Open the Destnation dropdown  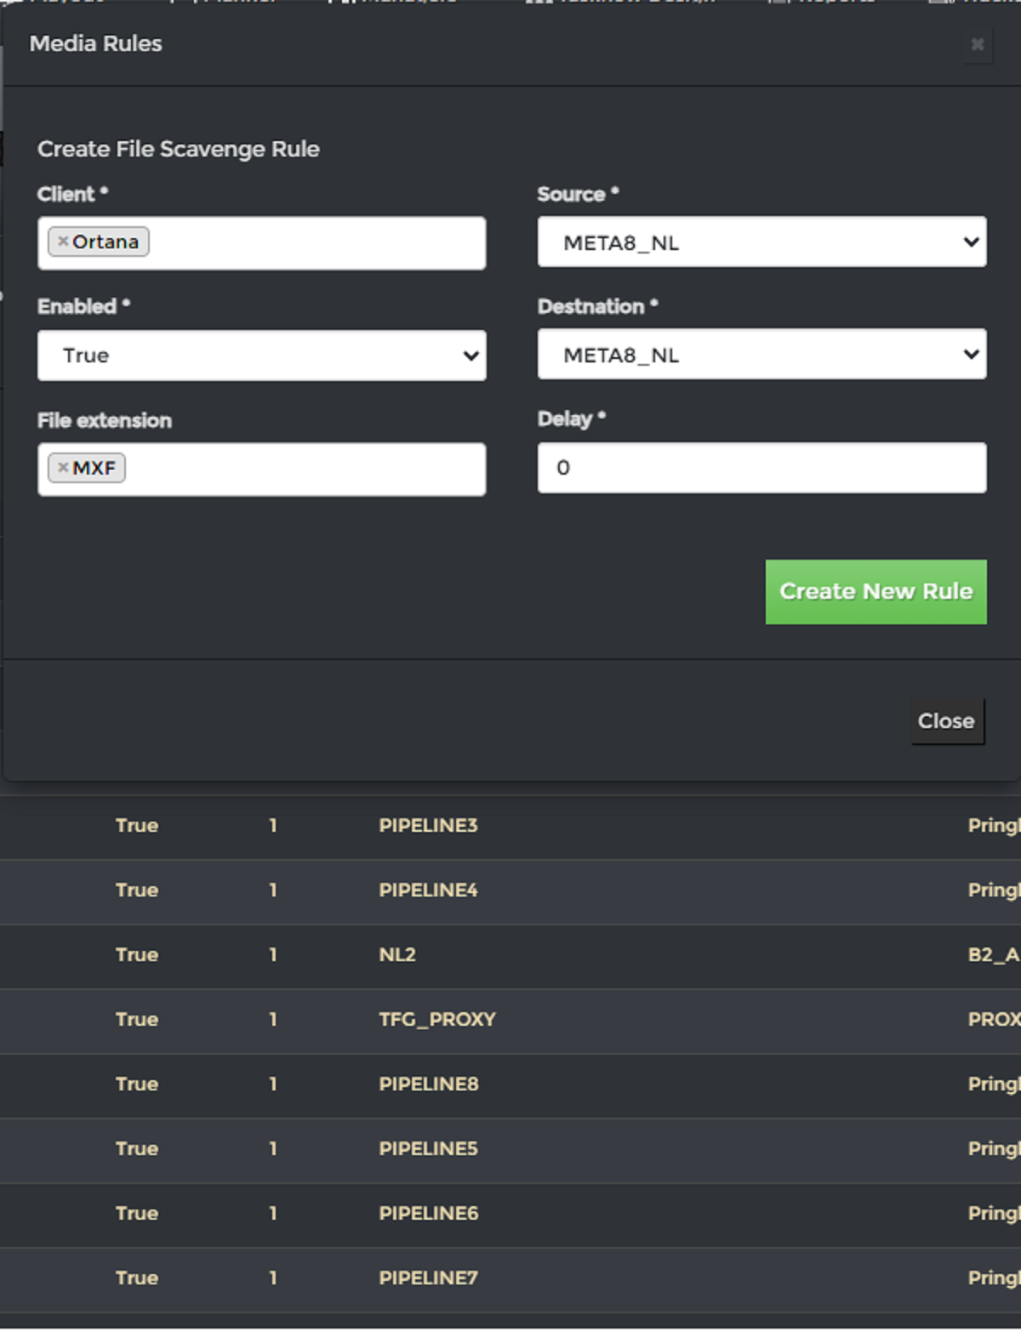pyautogui.click(x=761, y=355)
